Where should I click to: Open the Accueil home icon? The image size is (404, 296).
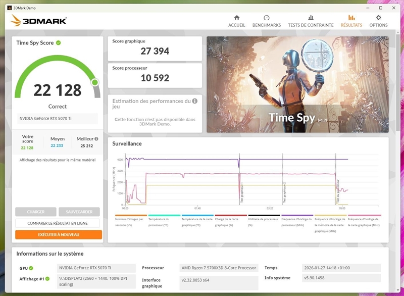[x=236, y=18]
